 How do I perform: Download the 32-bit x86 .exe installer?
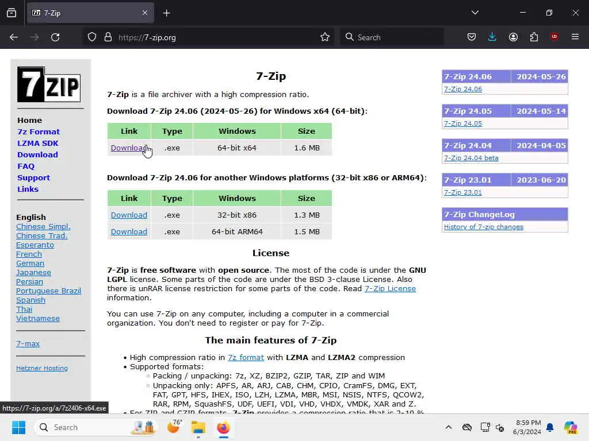pos(129,215)
